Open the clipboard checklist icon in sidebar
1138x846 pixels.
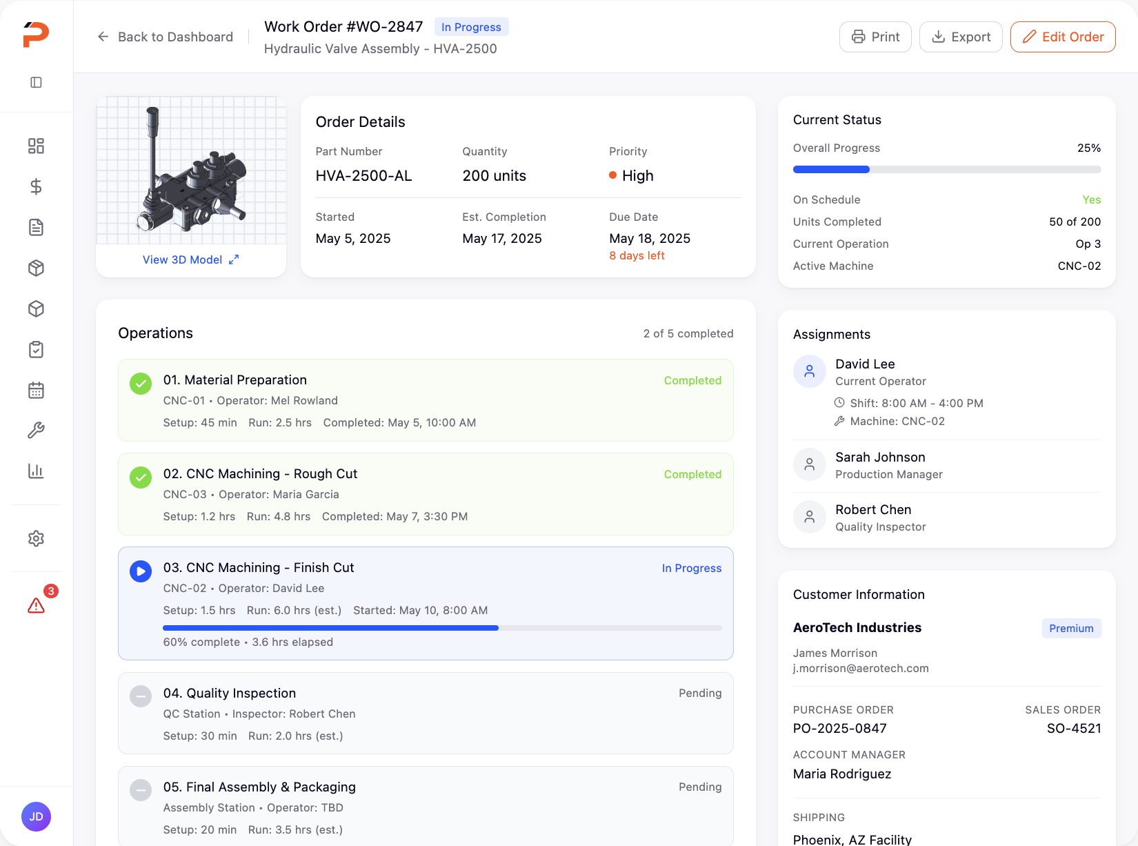pyautogui.click(x=37, y=349)
